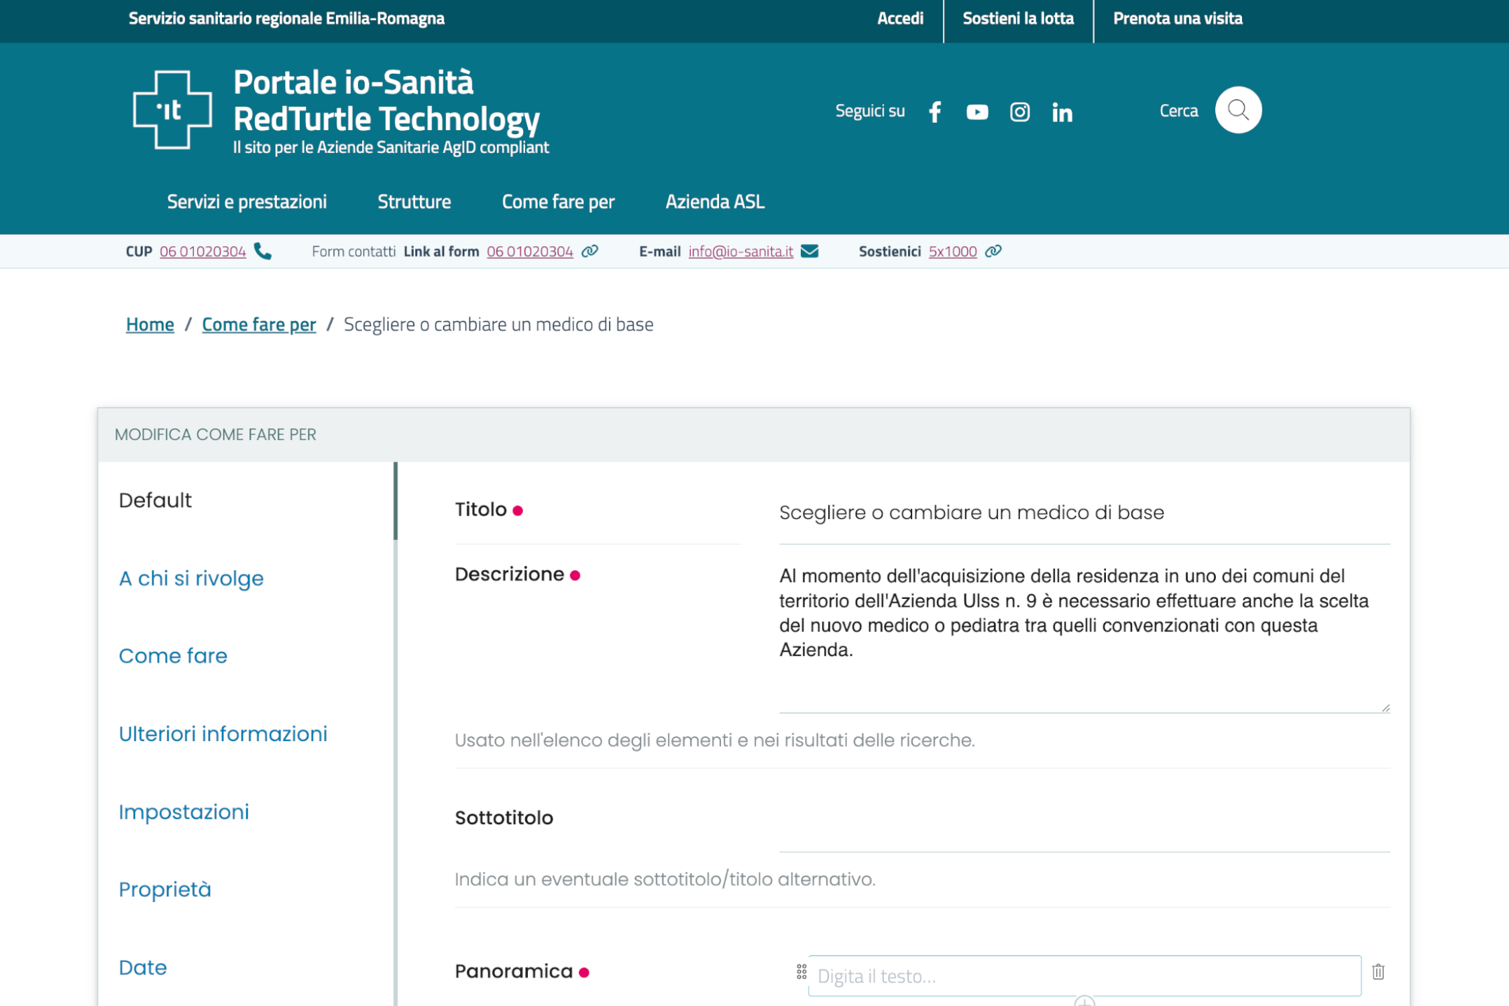
Task: Switch to the Ulteriori informazioni tab
Action: coord(223,734)
